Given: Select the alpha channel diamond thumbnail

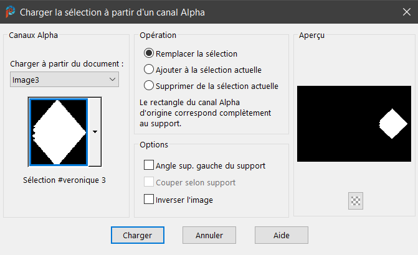Looking at the screenshot, I should pyautogui.click(x=58, y=132).
